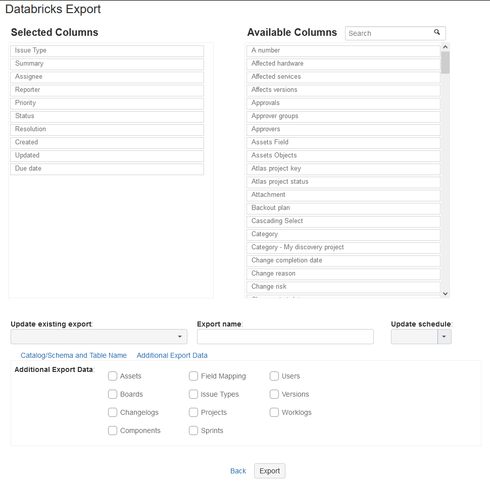The width and height of the screenshot is (490, 484).
Task: Click the Reporter column item
Action: click(107, 90)
